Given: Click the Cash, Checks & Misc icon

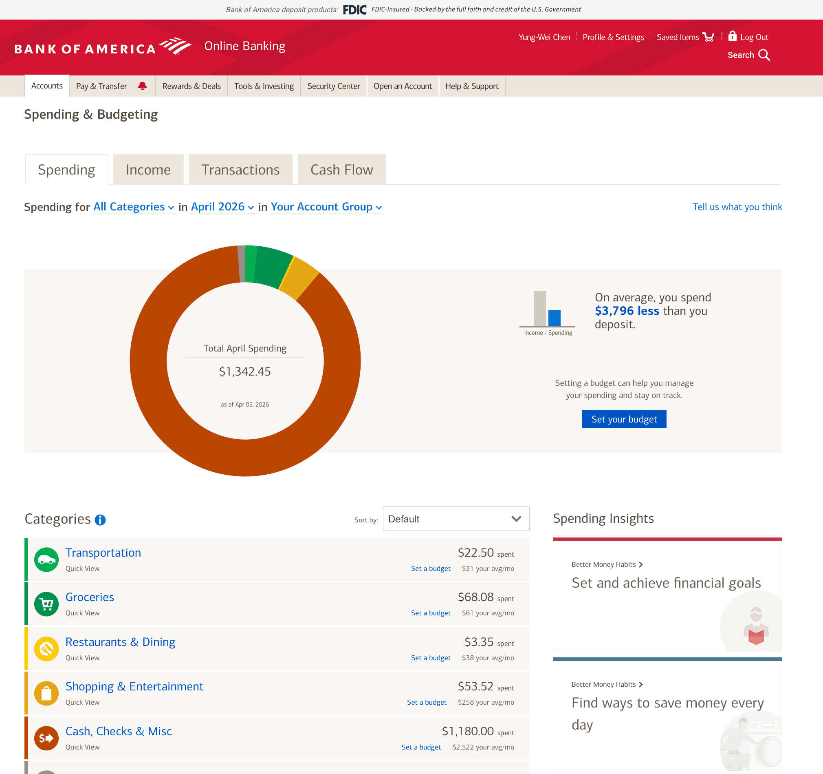Looking at the screenshot, I should [x=46, y=738].
